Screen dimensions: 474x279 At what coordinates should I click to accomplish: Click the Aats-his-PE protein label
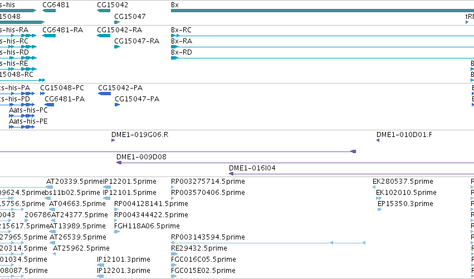point(28,121)
